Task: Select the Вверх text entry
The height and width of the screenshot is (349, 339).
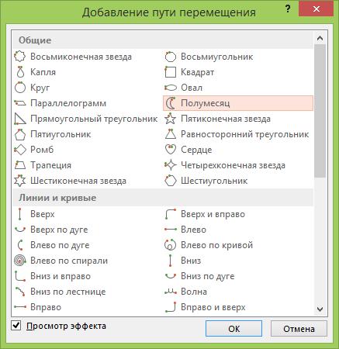Action: (x=43, y=214)
